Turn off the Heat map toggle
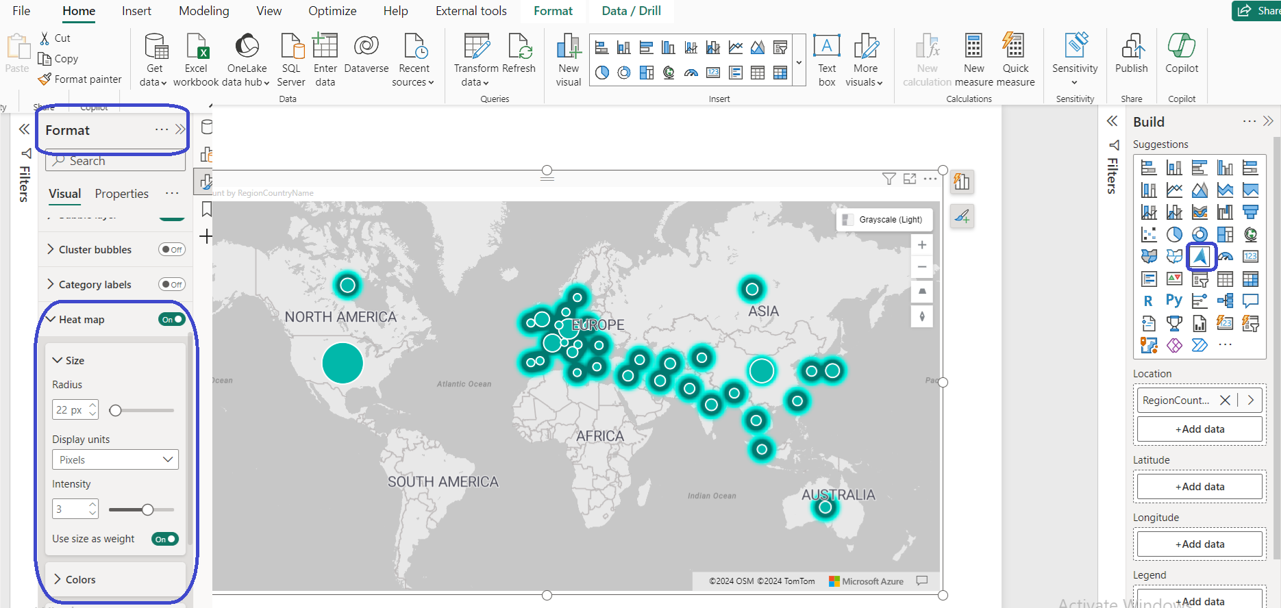 [x=172, y=320]
